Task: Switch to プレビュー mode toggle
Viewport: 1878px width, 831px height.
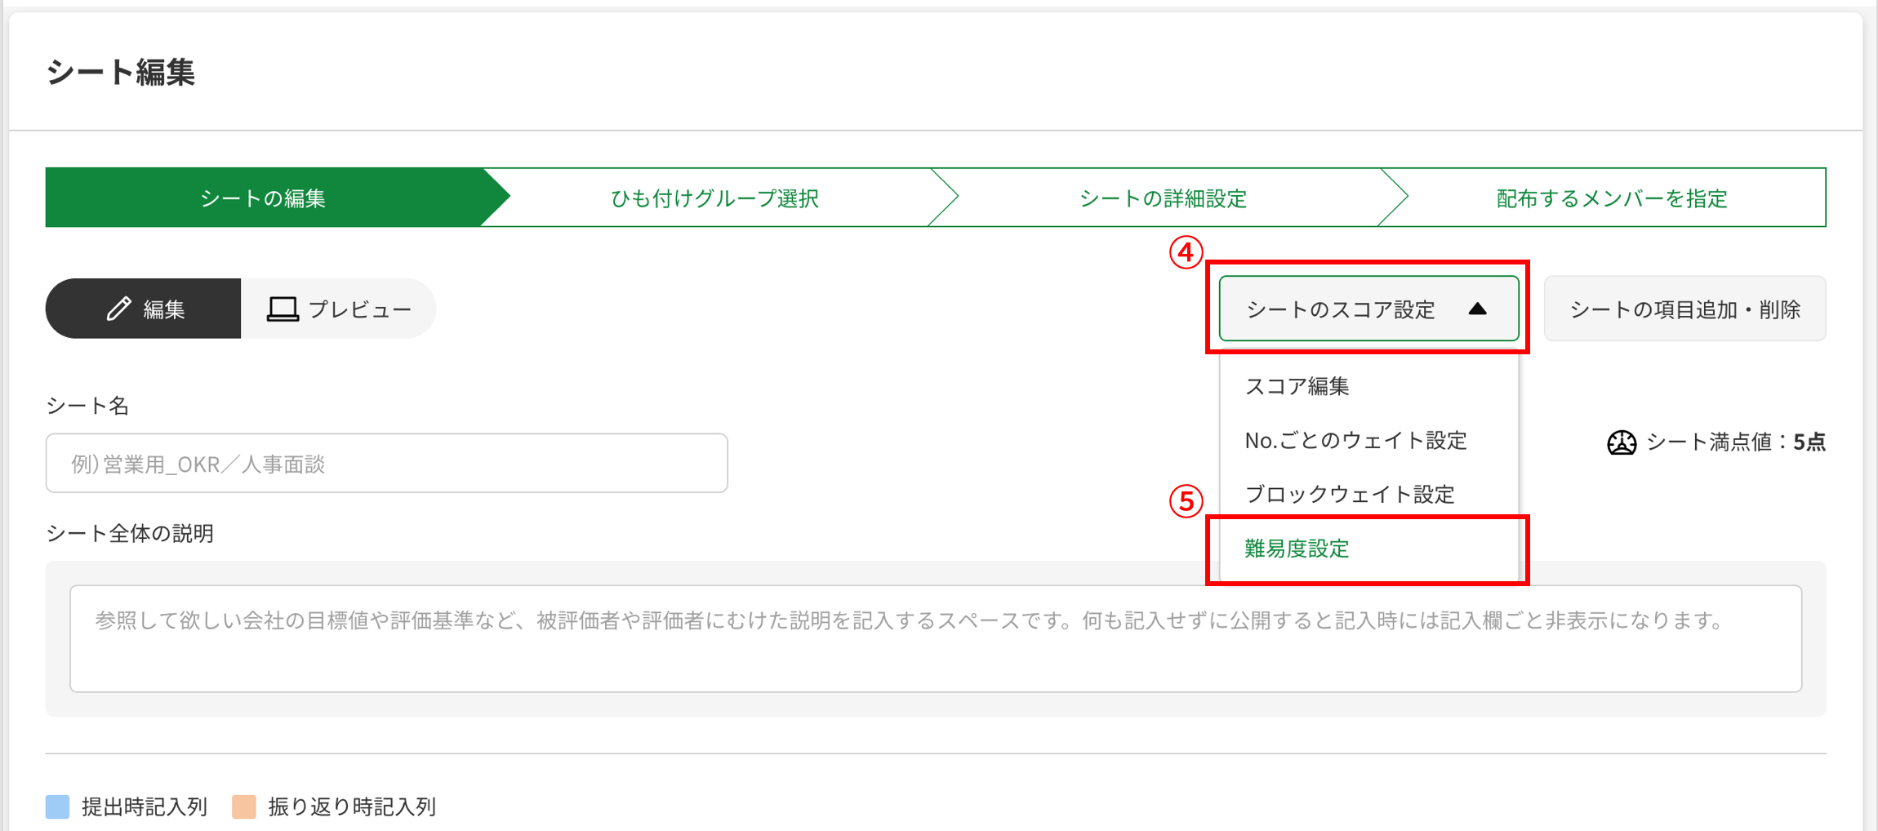Action: (338, 309)
